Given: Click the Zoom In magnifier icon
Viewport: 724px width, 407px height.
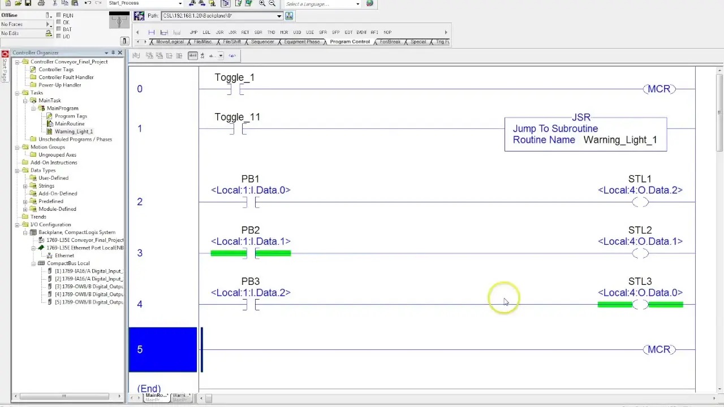Looking at the screenshot, I should 262,3.
